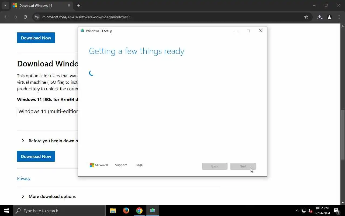Bookmark this page with star icon
Viewport: 345px width, 216px height.
pyautogui.click(x=306, y=17)
